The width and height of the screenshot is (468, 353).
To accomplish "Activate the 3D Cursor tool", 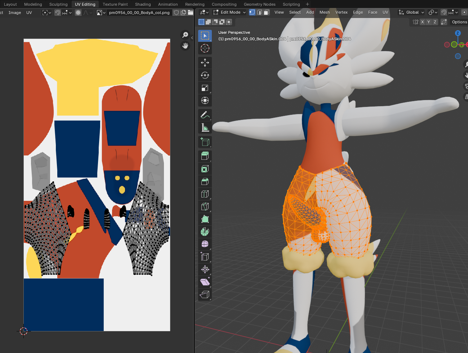I will click(205, 48).
